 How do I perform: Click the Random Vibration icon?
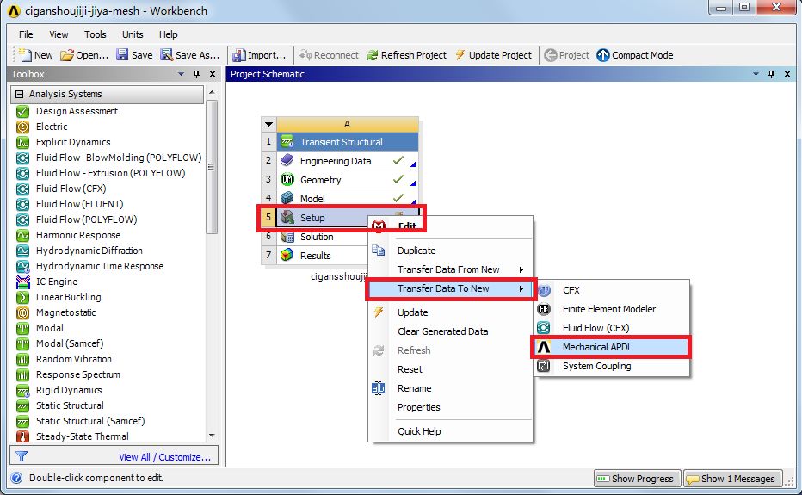[22, 359]
